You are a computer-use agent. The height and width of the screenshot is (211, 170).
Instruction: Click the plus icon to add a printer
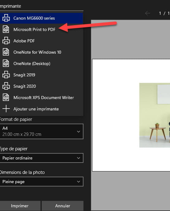coord(6,109)
